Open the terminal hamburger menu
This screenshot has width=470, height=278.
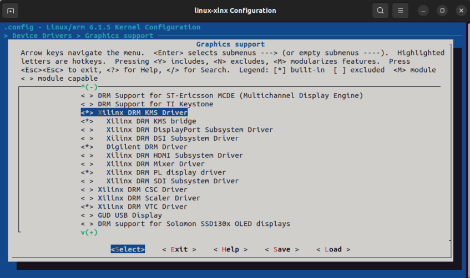point(401,11)
